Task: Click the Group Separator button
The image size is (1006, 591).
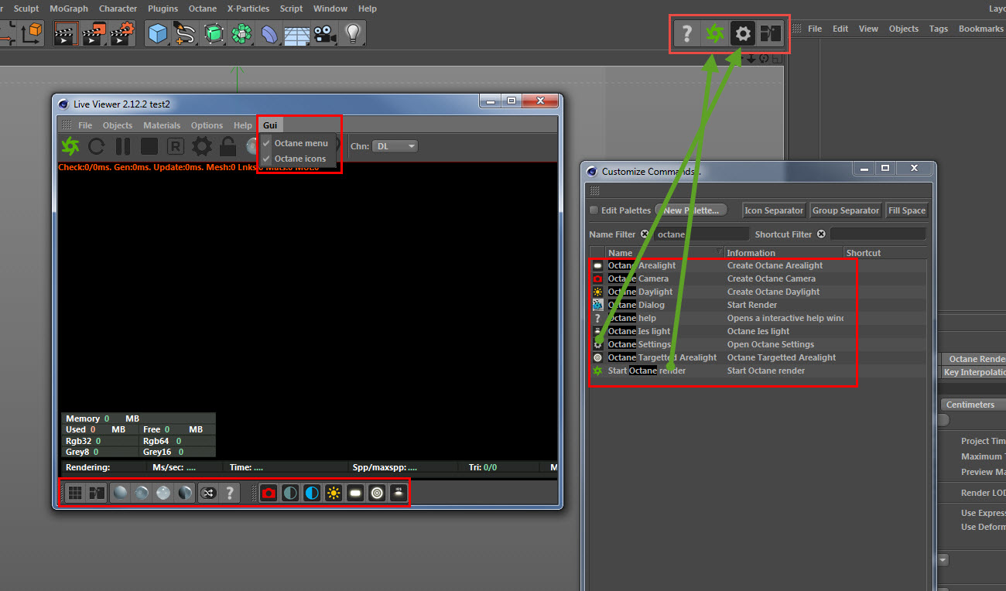Action: click(846, 210)
